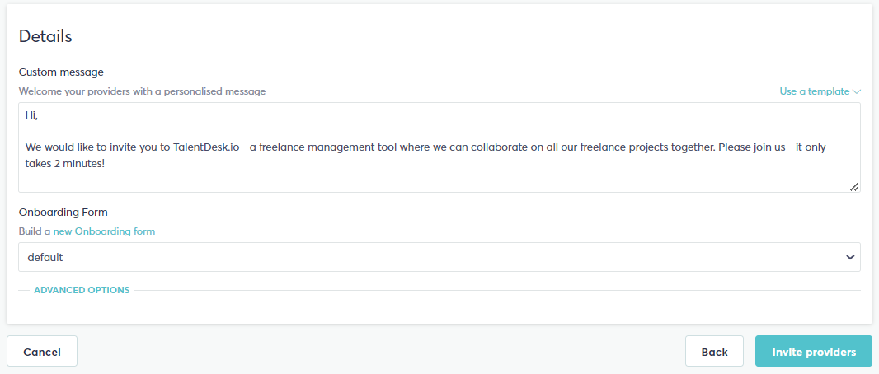
Task: Click the Invite providers button
Action: pyautogui.click(x=813, y=352)
